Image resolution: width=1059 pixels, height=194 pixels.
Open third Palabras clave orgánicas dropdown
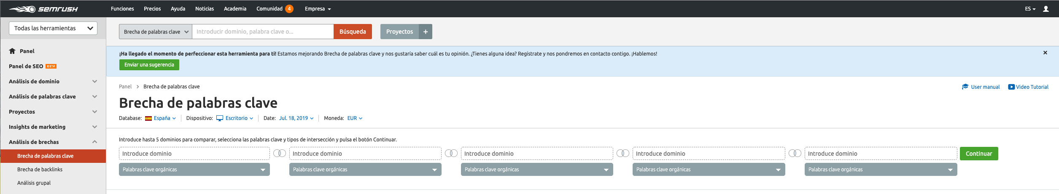pos(537,170)
